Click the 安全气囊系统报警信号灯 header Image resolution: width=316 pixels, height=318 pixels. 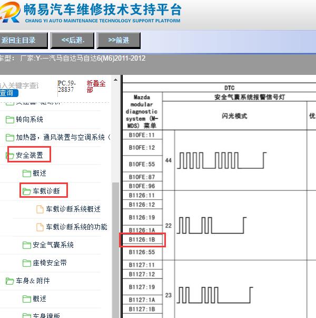[x=250, y=97]
